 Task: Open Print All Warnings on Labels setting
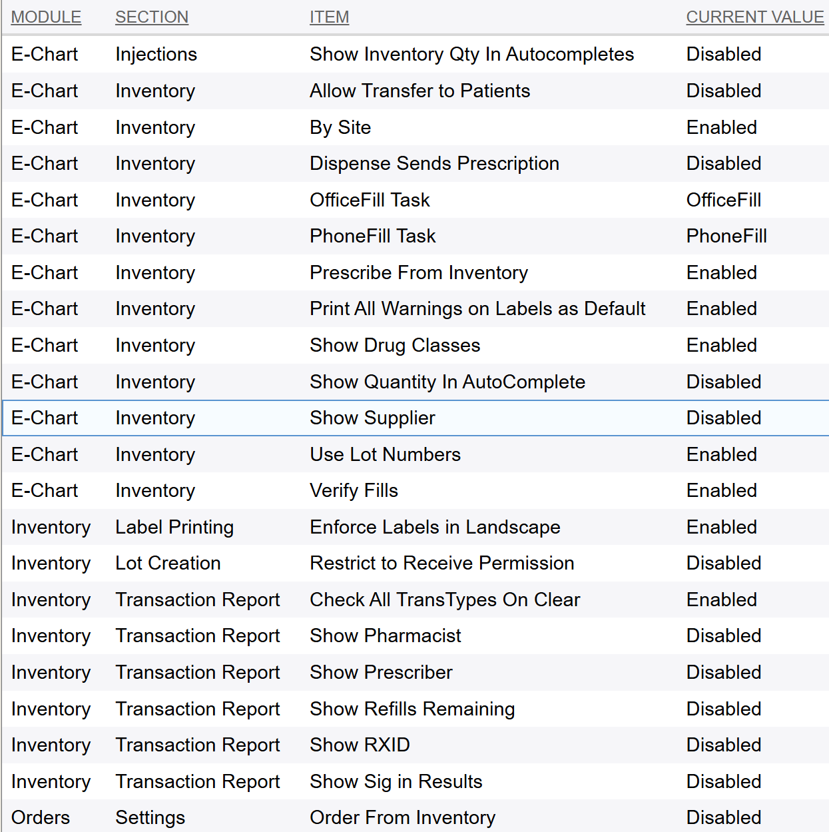[x=477, y=309]
